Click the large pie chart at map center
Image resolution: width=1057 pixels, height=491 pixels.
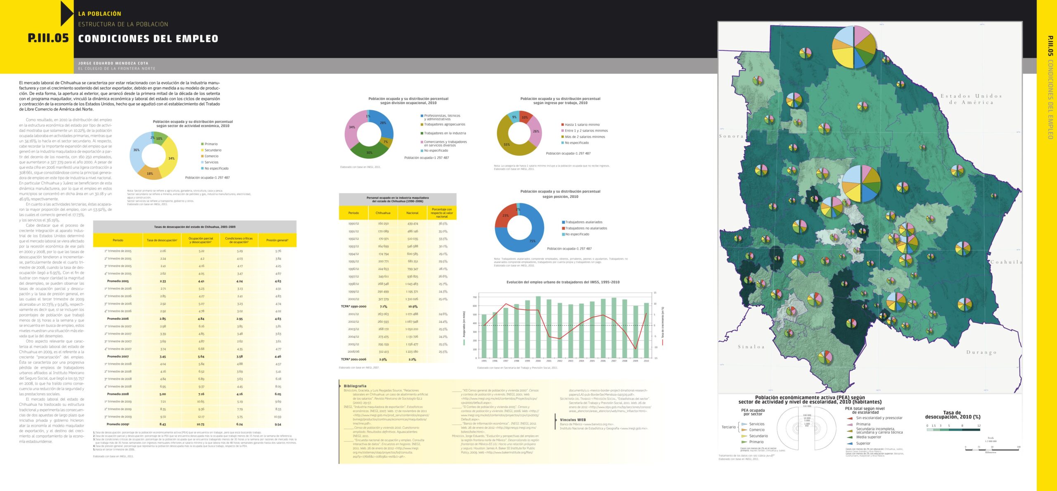[x=861, y=184]
